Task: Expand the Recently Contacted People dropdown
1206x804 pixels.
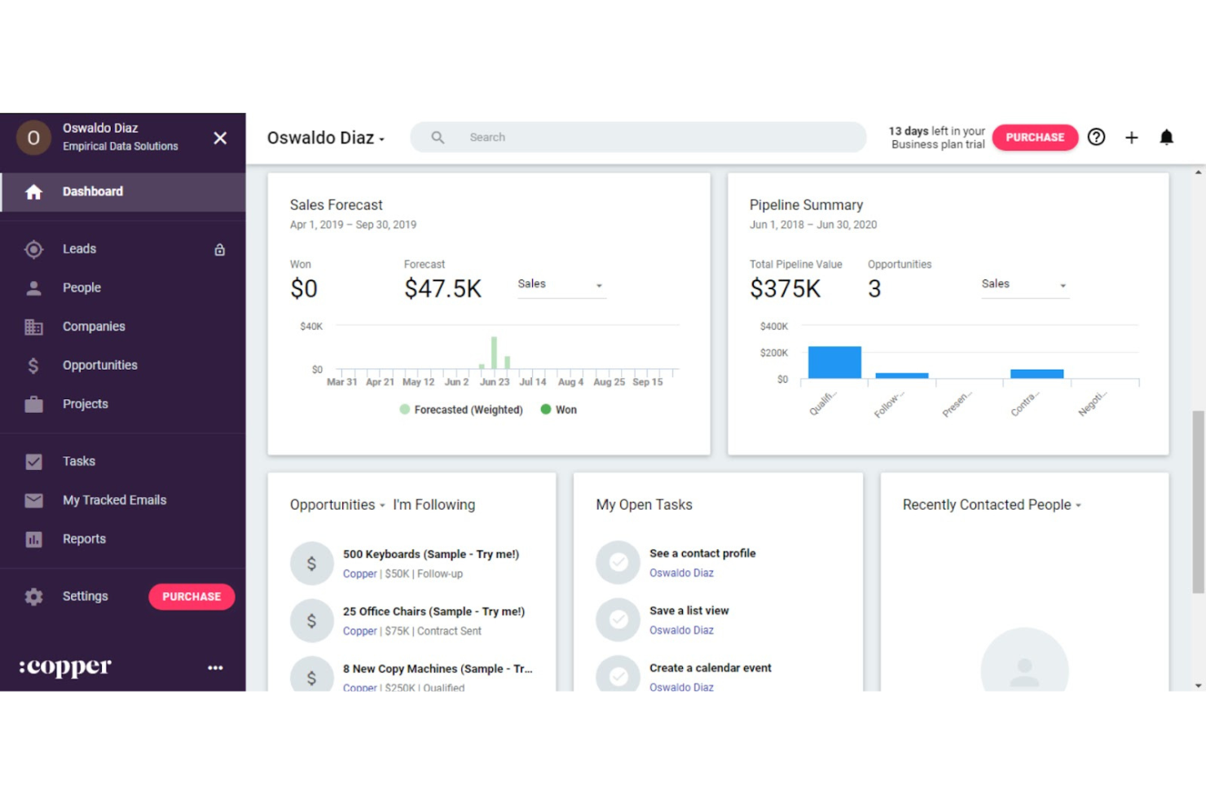Action: (1078, 505)
